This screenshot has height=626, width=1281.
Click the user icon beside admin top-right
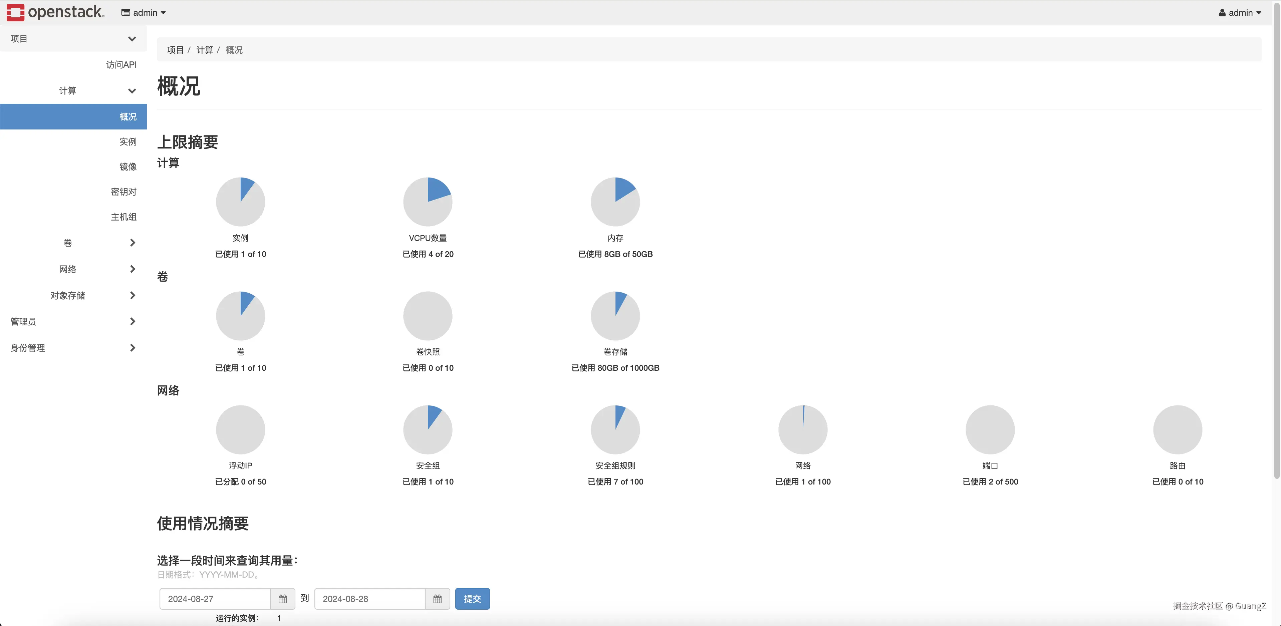coord(1222,13)
